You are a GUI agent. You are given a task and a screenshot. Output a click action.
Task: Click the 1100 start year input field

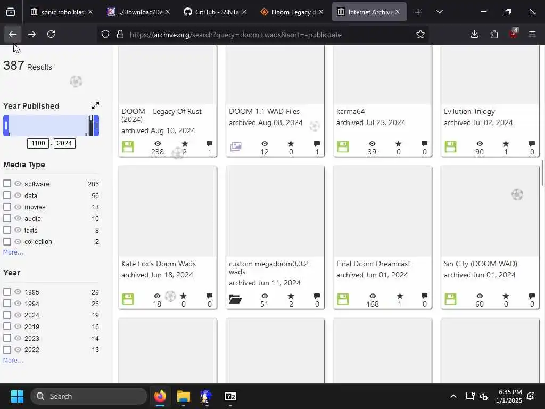pos(38,143)
